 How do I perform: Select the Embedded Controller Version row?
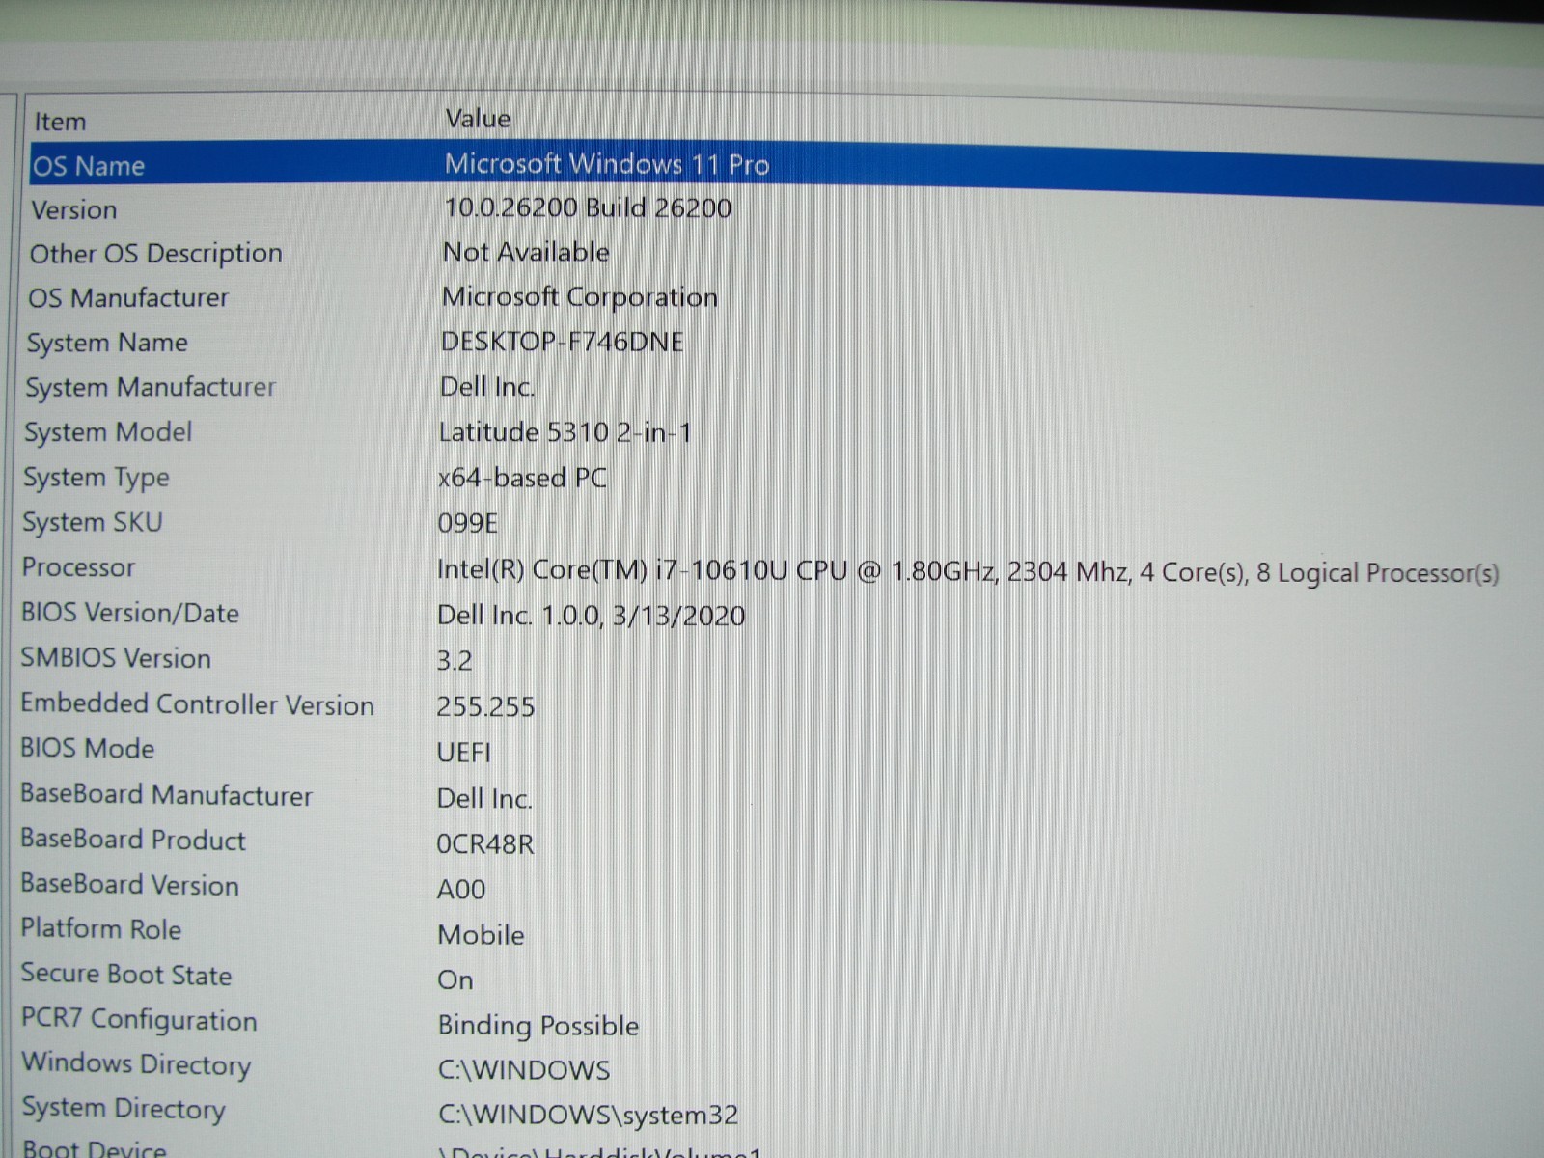point(198,704)
